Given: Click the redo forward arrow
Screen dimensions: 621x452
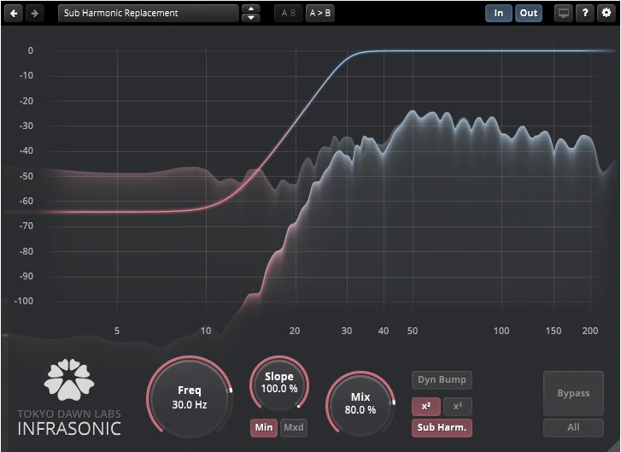Looking at the screenshot, I should coord(35,13).
